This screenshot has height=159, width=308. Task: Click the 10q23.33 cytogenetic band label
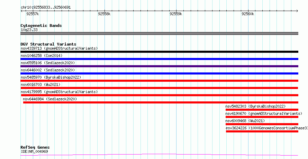29,30
